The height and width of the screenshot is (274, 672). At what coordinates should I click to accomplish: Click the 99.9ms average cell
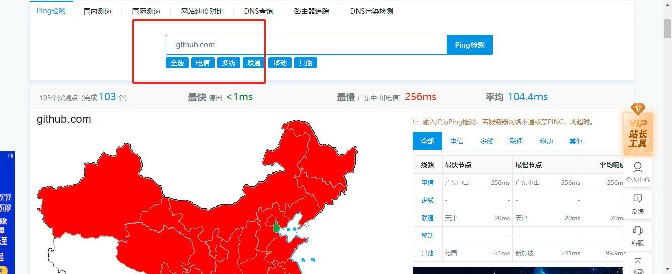point(615,253)
